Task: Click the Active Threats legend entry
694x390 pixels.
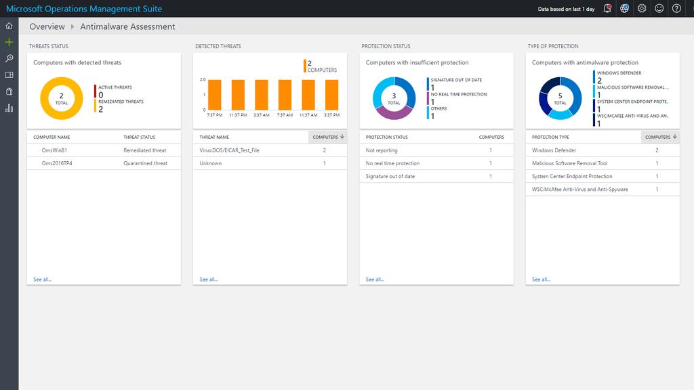Action: tap(113, 91)
